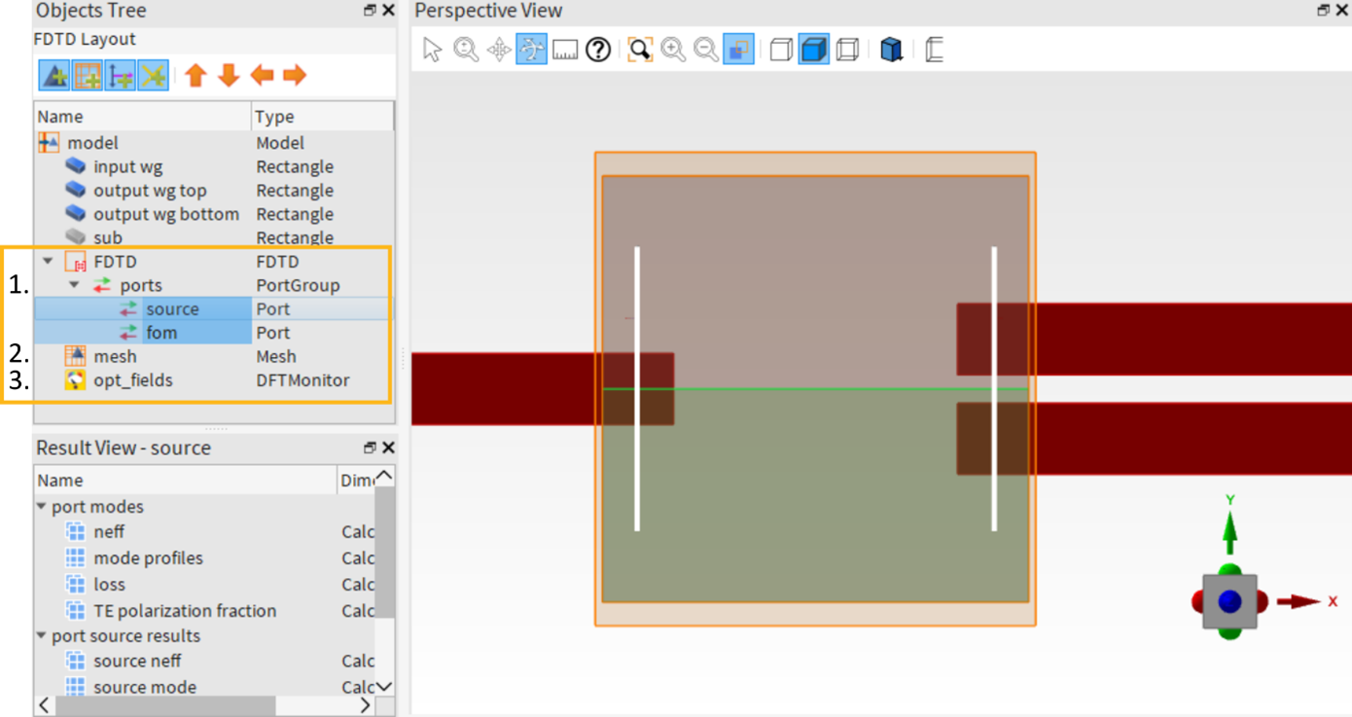Toggle the rotate view tool
The image size is (1352, 717).
[x=532, y=50]
